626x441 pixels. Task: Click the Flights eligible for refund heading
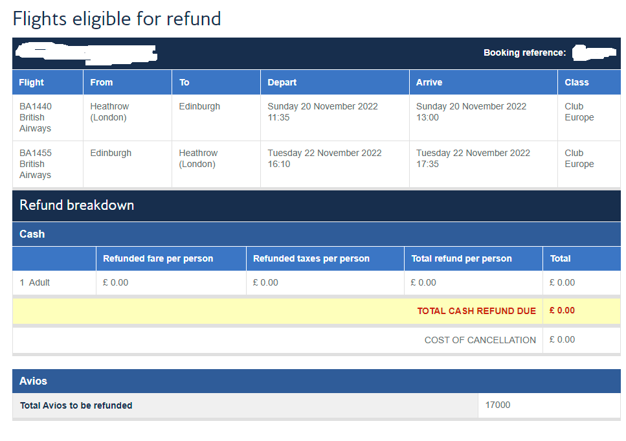tap(117, 19)
